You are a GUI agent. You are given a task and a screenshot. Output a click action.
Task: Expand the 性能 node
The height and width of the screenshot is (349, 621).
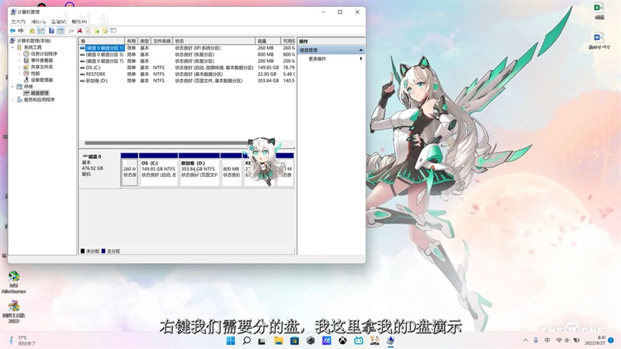pos(19,74)
